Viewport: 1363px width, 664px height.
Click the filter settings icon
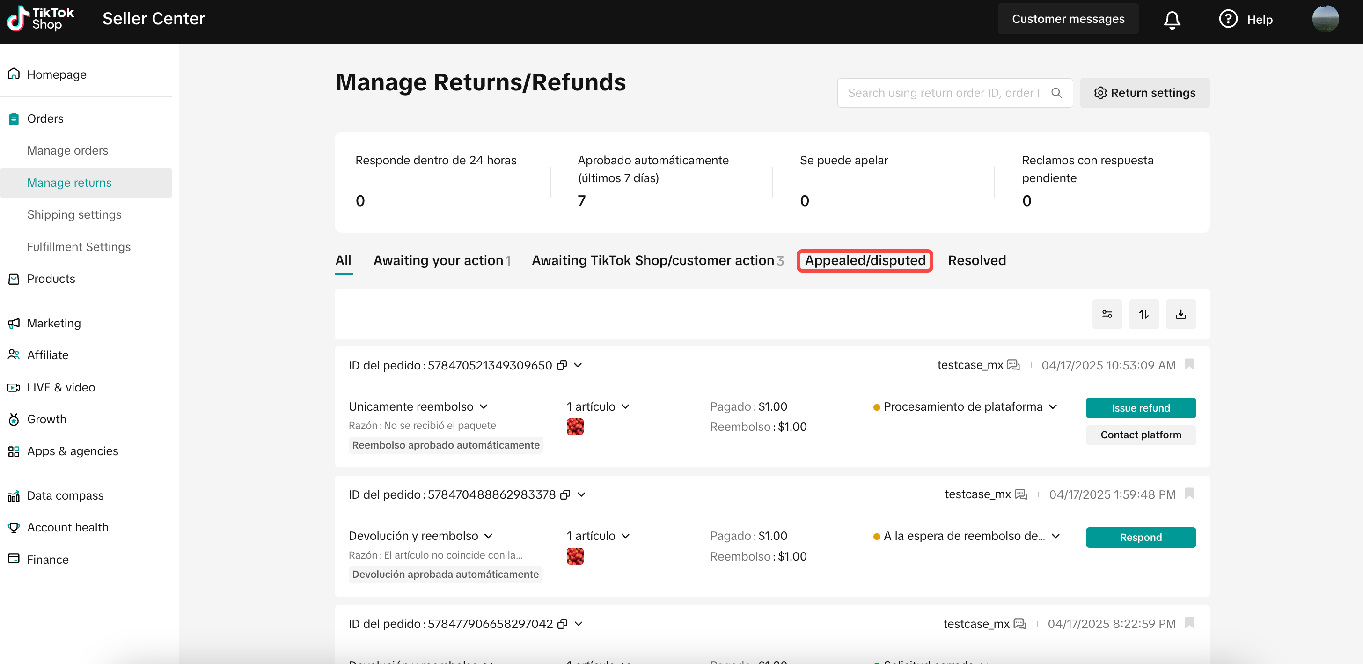pyautogui.click(x=1107, y=314)
